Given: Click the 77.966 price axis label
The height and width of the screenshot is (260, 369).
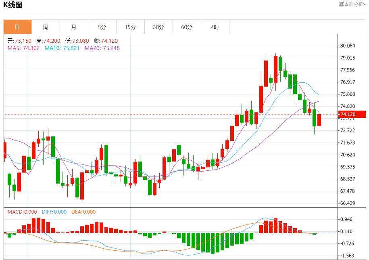Looking at the screenshot, I should (348, 70).
